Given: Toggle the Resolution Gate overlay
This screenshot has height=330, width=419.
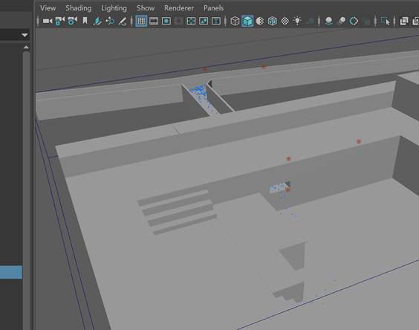Looking at the screenshot, I should [166, 21].
